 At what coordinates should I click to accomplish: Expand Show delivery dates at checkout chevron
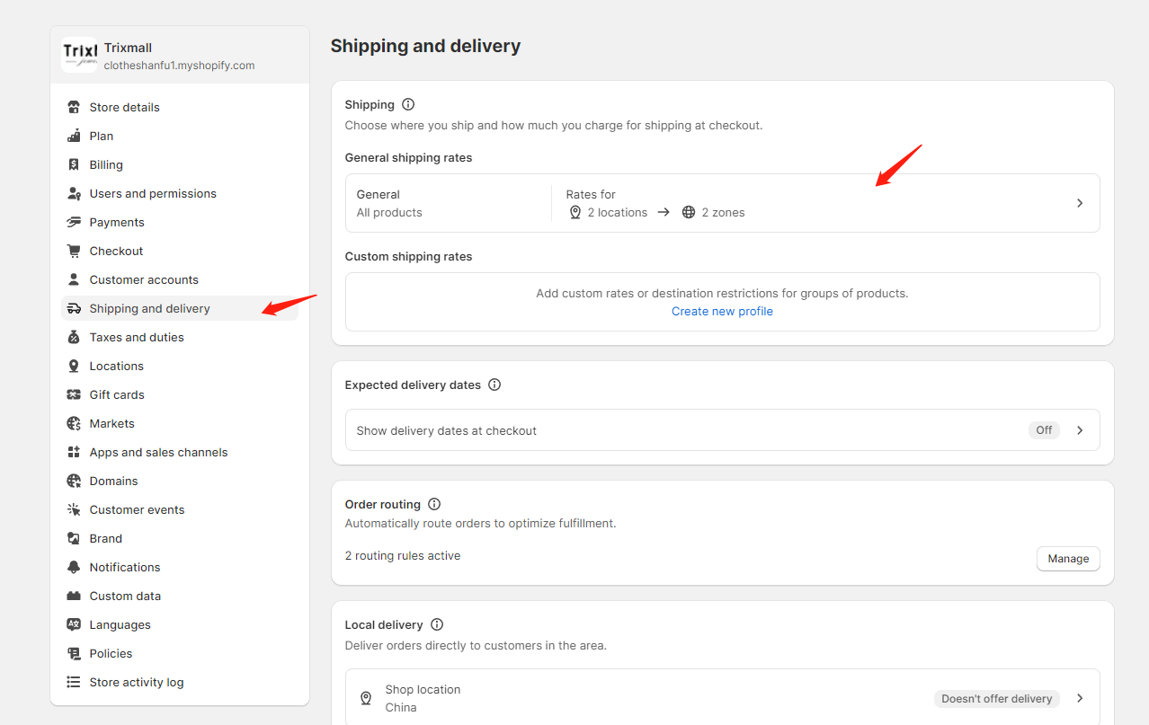click(1080, 430)
